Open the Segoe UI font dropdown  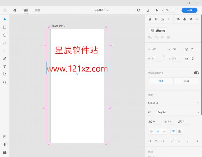(x=173, y=103)
